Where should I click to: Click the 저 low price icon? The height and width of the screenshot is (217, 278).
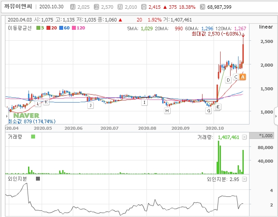[120, 7]
